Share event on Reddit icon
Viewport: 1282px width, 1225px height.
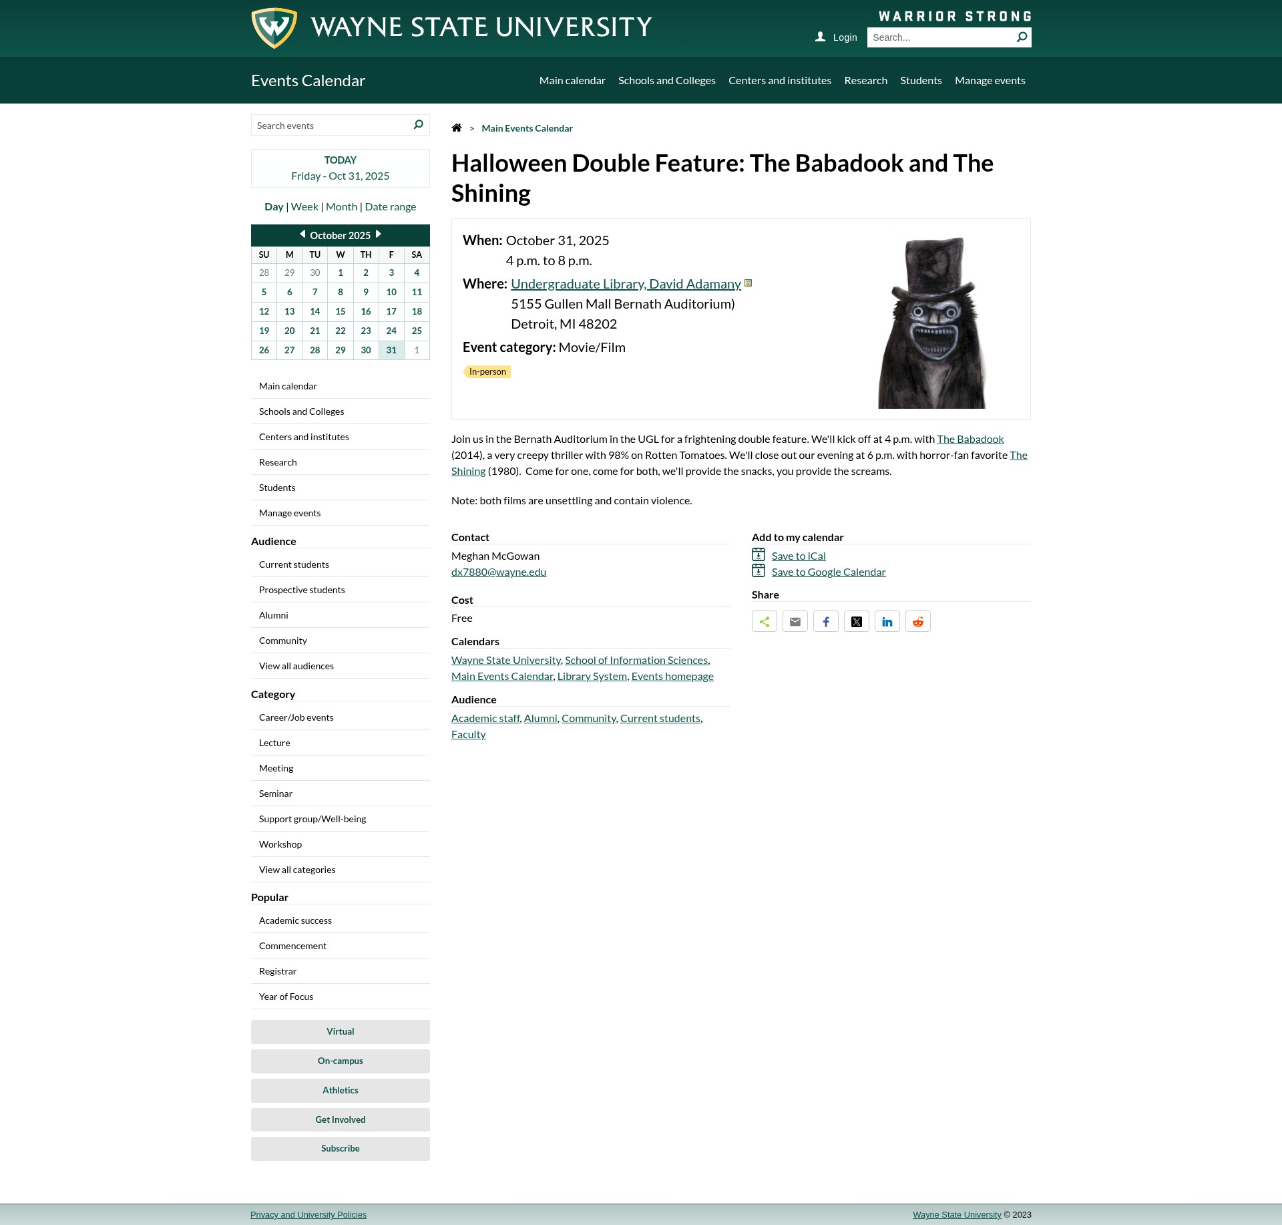click(x=918, y=622)
